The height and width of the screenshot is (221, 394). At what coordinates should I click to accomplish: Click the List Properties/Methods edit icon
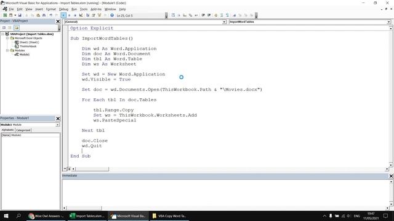pos(173,15)
